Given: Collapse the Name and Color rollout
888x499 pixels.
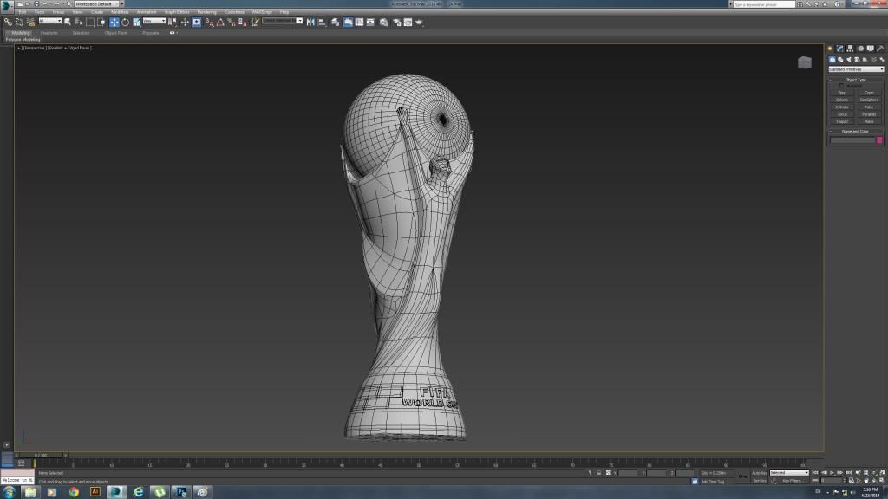Looking at the screenshot, I should click(855, 132).
